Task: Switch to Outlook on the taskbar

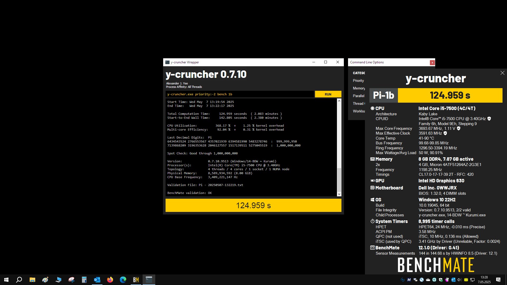Action: (x=97, y=280)
